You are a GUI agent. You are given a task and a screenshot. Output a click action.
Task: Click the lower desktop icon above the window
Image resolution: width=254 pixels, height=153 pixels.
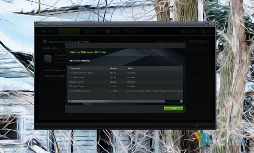pos(171,19)
